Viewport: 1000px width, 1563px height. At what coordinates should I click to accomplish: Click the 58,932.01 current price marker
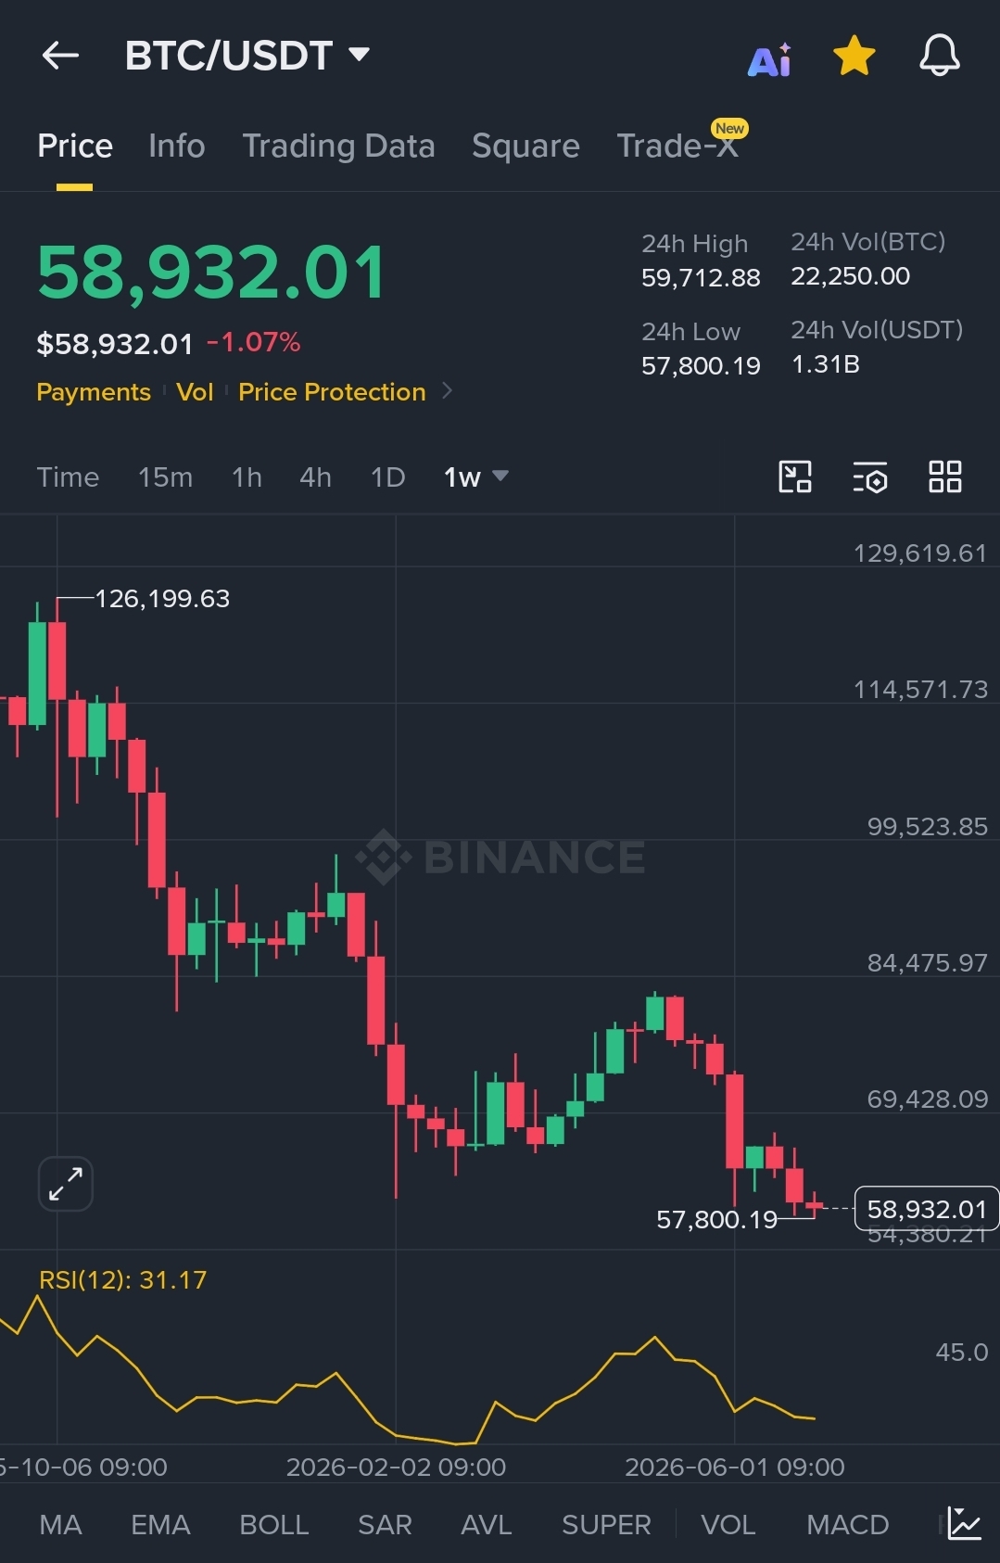pos(926,1208)
